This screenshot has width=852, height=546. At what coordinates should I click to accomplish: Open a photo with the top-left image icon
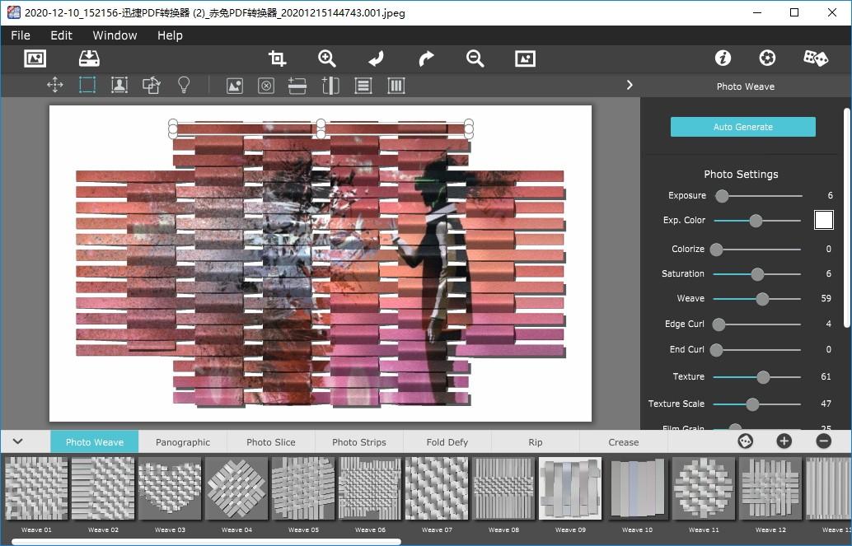tap(35, 58)
